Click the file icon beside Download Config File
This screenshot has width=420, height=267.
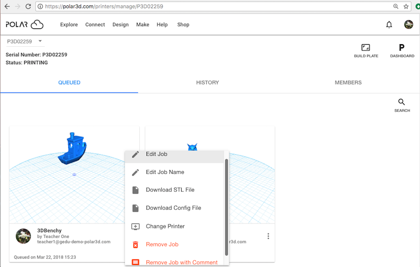[135, 208]
